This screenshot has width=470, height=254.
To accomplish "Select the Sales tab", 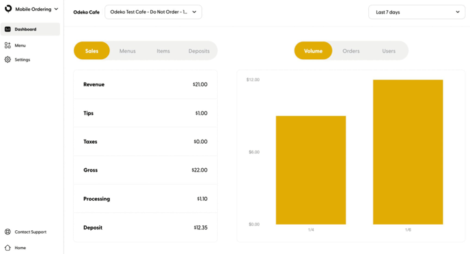I will [x=92, y=51].
